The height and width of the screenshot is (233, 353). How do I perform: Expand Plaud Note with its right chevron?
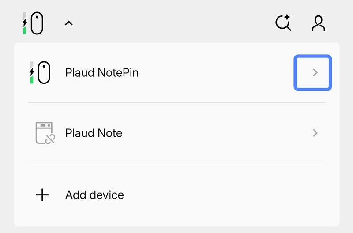[315, 133]
